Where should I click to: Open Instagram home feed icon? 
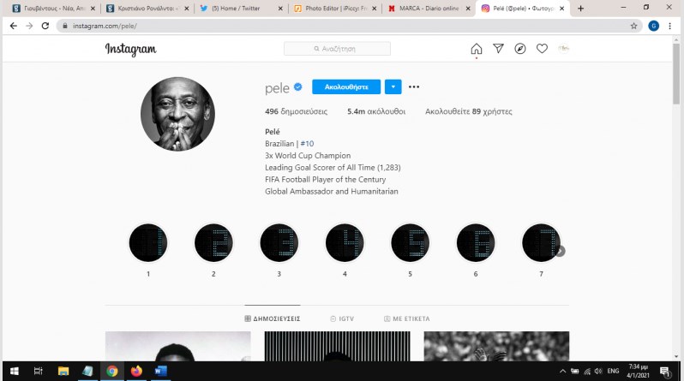(477, 49)
